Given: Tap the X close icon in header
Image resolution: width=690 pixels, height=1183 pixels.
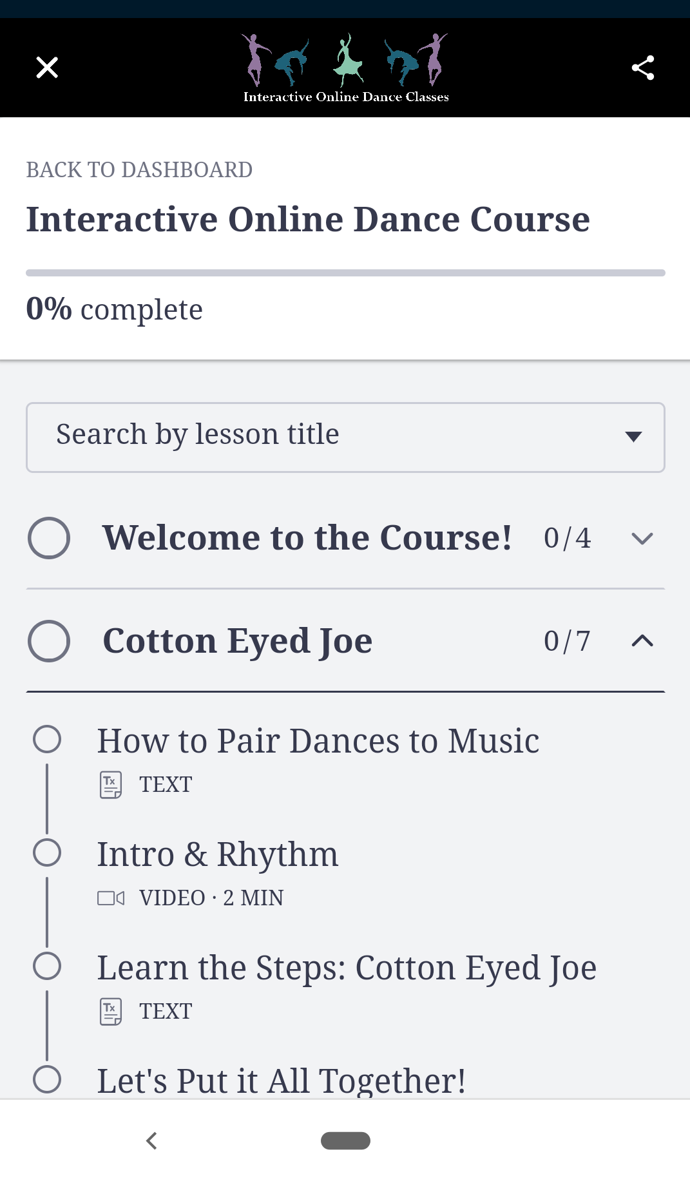Looking at the screenshot, I should point(47,67).
